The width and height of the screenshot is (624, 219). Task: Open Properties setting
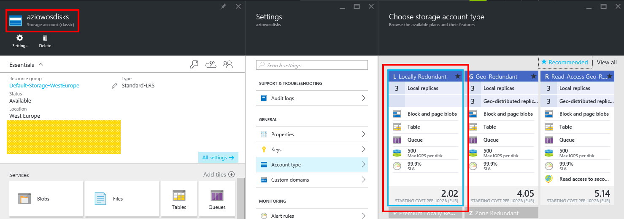[x=312, y=135]
